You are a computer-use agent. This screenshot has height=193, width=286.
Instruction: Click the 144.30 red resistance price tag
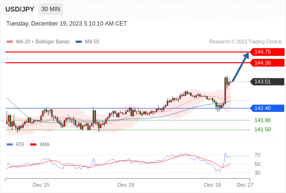(267, 63)
